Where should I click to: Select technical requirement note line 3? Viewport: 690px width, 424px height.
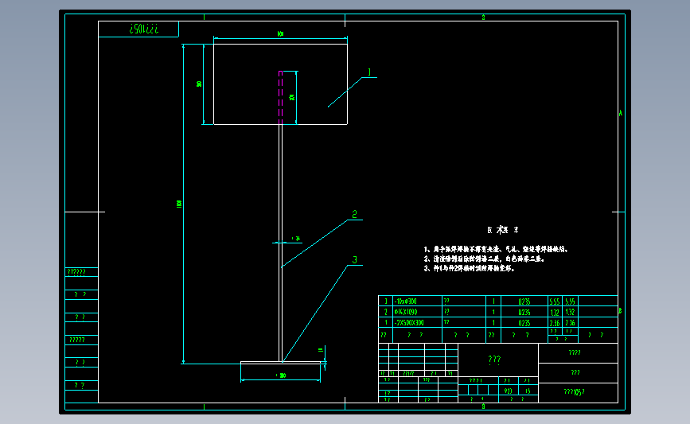[469, 268]
